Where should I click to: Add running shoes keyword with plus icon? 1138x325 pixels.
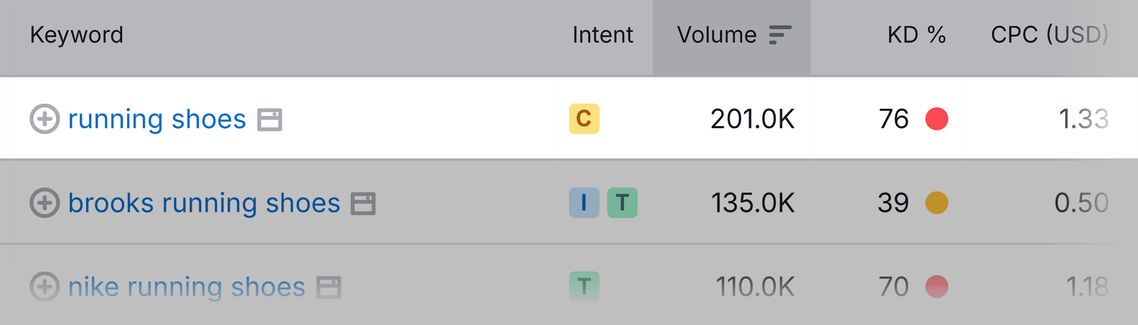45,119
